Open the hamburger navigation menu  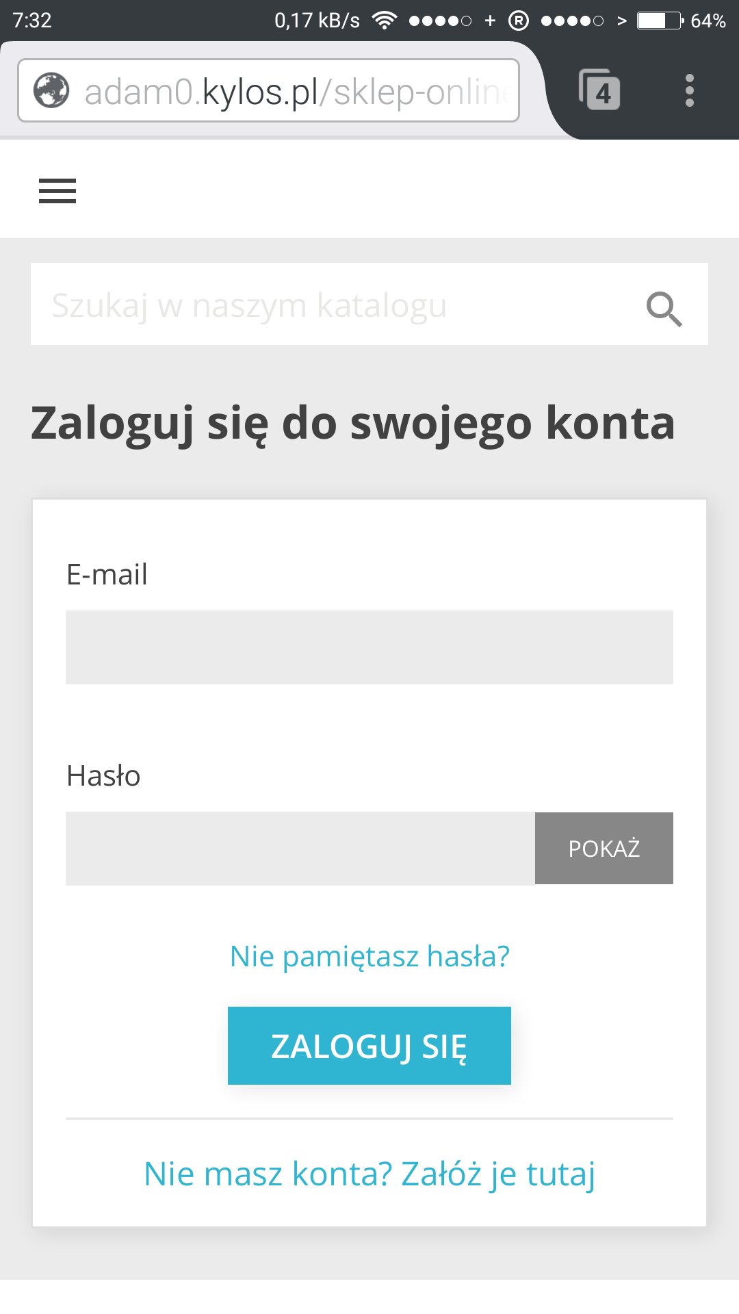(x=57, y=191)
